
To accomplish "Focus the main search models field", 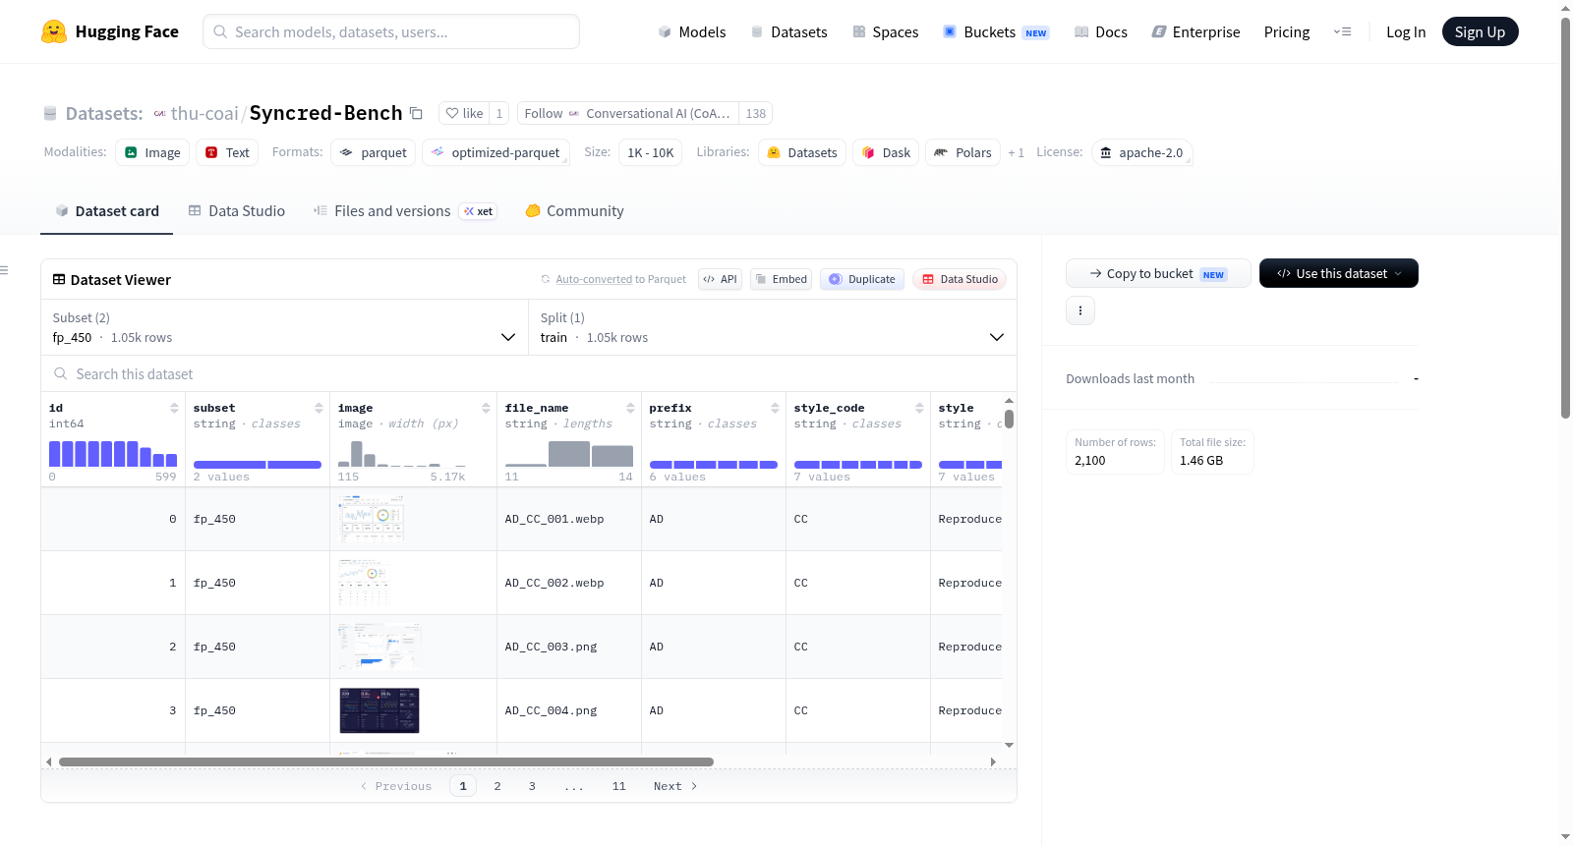I will (391, 31).
